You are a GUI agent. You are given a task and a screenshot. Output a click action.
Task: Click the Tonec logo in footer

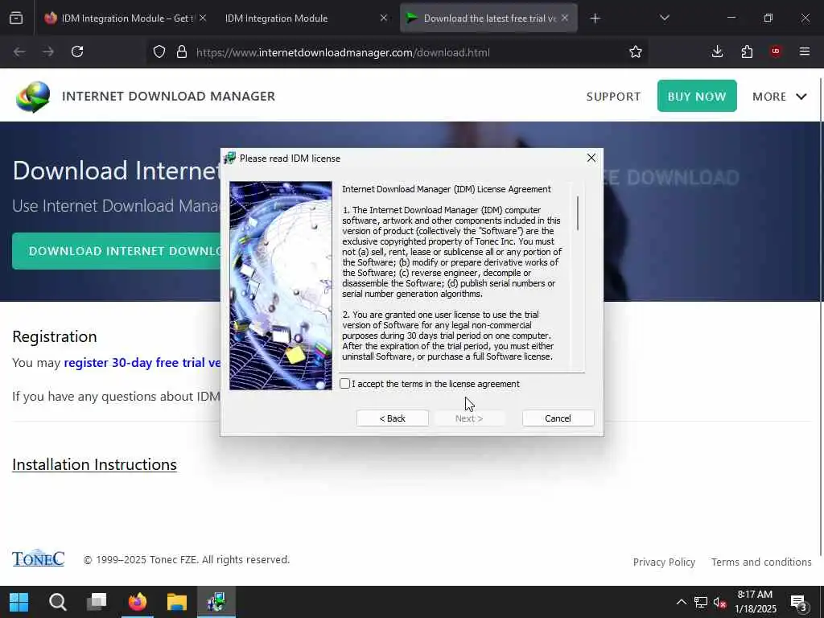(39, 558)
